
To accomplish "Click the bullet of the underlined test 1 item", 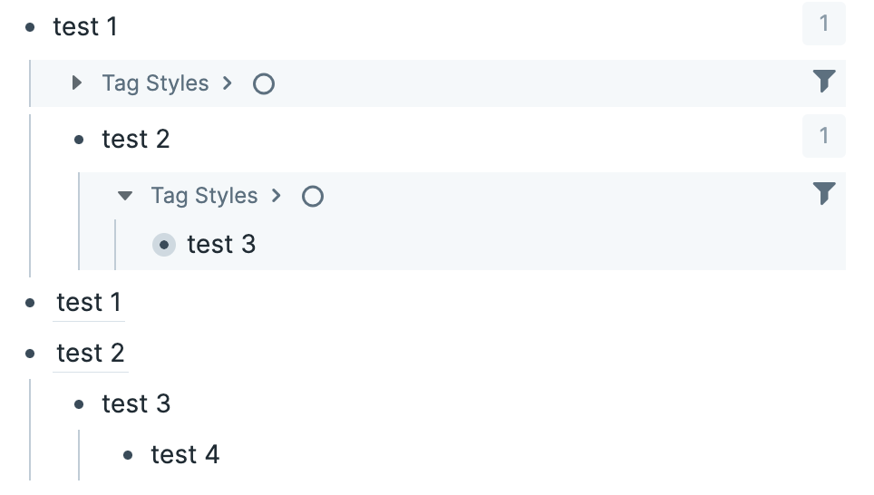I will coord(31,303).
